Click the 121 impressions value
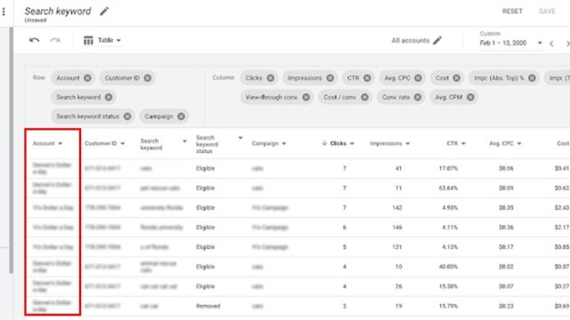570x320 pixels. [397, 247]
